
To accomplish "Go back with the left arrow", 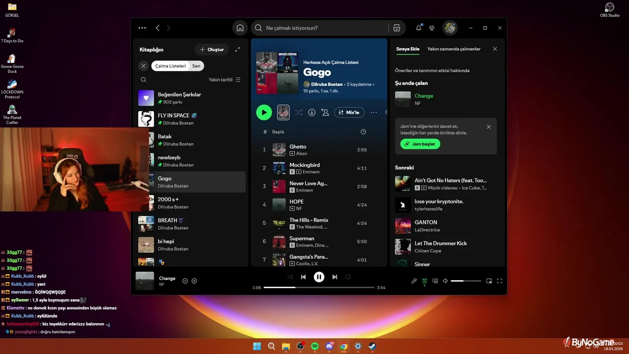I will (x=158, y=28).
